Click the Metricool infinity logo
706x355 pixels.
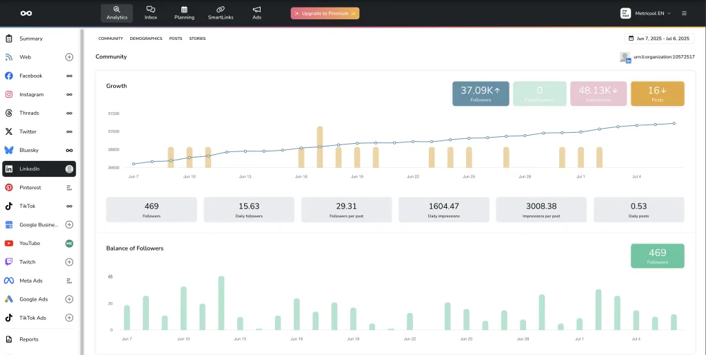(x=26, y=13)
